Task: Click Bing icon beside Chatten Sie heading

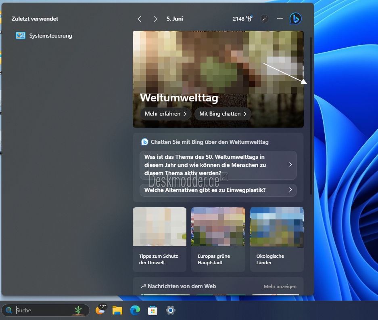Action: point(145,142)
